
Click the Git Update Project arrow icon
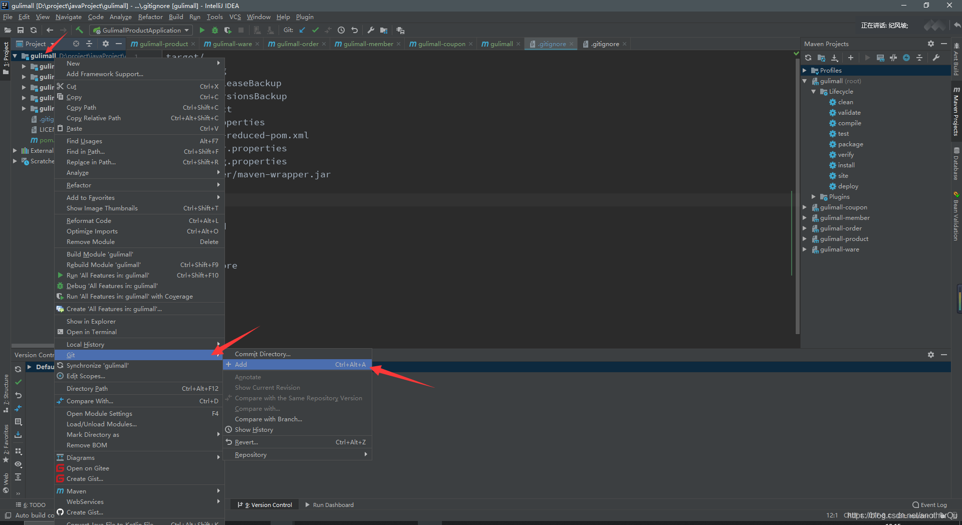point(302,30)
